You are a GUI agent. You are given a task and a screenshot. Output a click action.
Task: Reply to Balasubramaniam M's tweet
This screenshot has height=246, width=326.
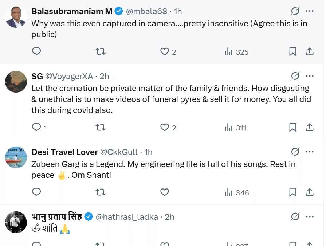pyautogui.click(x=36, y=52)
